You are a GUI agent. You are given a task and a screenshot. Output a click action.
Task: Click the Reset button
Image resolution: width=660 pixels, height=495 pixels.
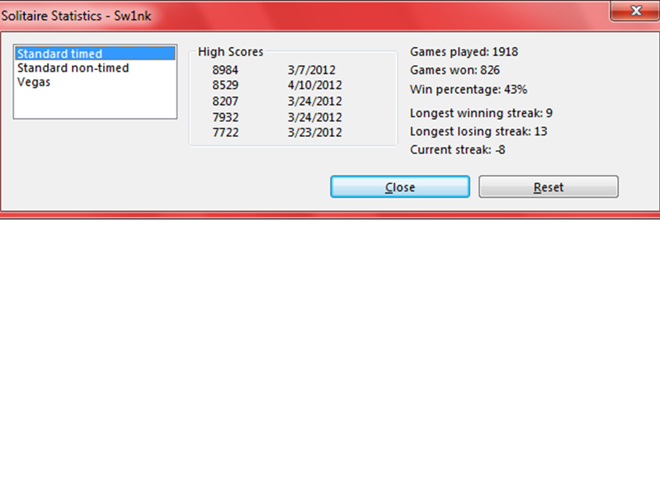[x=548, y=186]
